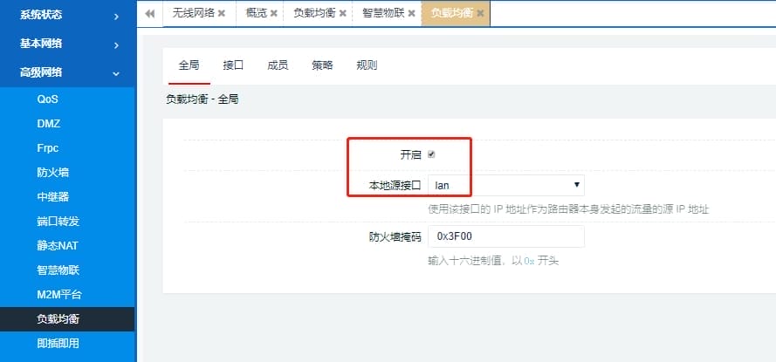
Task: Open the 端口转发 sidebar item
Action: (x=58, y=222)
